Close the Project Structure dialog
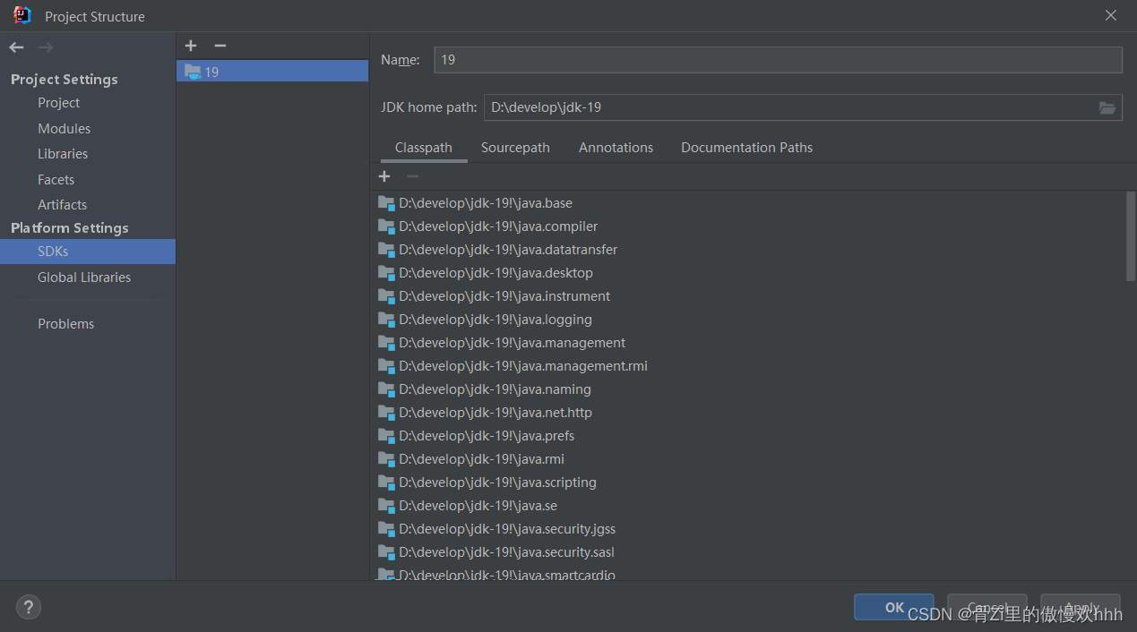This screenshot has width=1137, height=632. coord(1111,15)
